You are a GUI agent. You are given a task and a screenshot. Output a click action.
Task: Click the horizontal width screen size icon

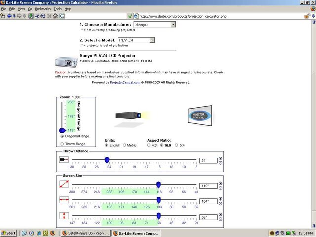click(64, 199)
